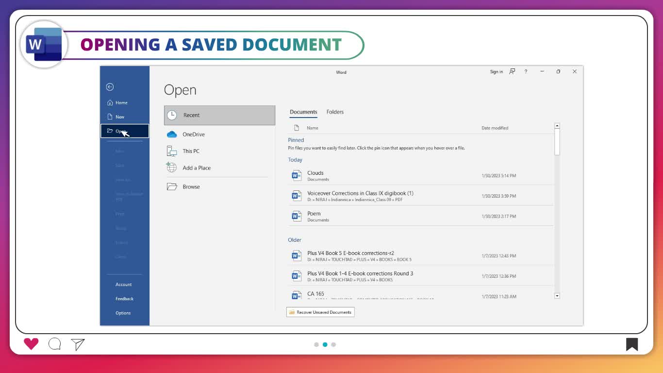Select the Browse label

click(191, 186)
